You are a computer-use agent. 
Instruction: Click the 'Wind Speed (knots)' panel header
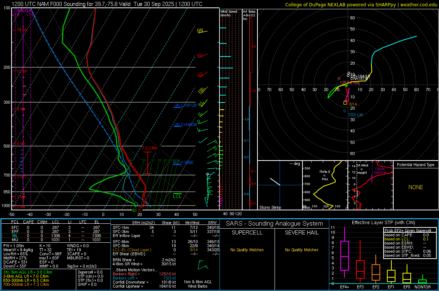pyautogui.click(x=229, y=13)
